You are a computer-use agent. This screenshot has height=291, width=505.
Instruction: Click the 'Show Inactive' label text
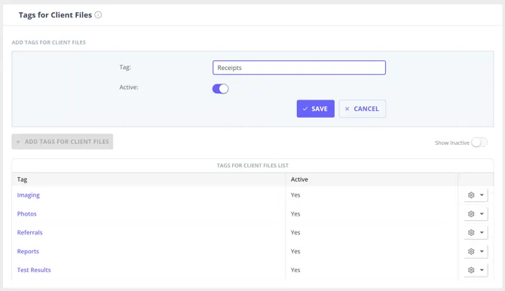pyautogui.click(x=452, y=142)
